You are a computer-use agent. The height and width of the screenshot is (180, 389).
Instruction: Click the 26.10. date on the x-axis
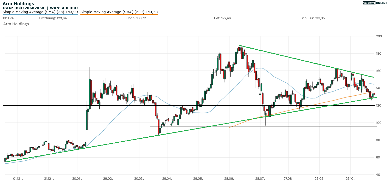(350, 178)
